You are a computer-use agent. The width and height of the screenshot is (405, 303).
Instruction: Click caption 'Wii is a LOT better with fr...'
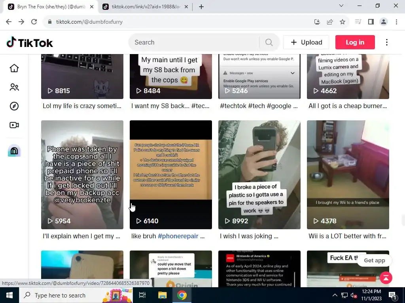tap(347, 236)
